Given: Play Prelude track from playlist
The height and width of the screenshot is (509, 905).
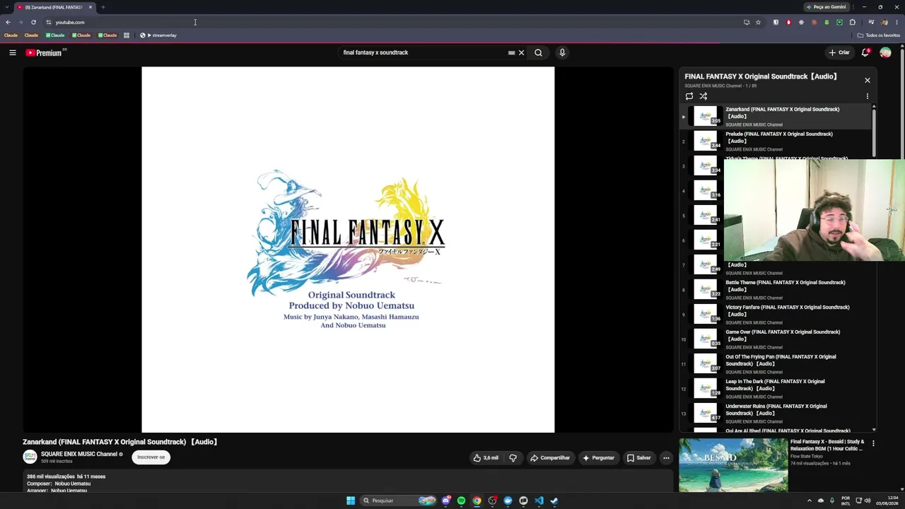Looking at the screenshot, I should 776,141.
